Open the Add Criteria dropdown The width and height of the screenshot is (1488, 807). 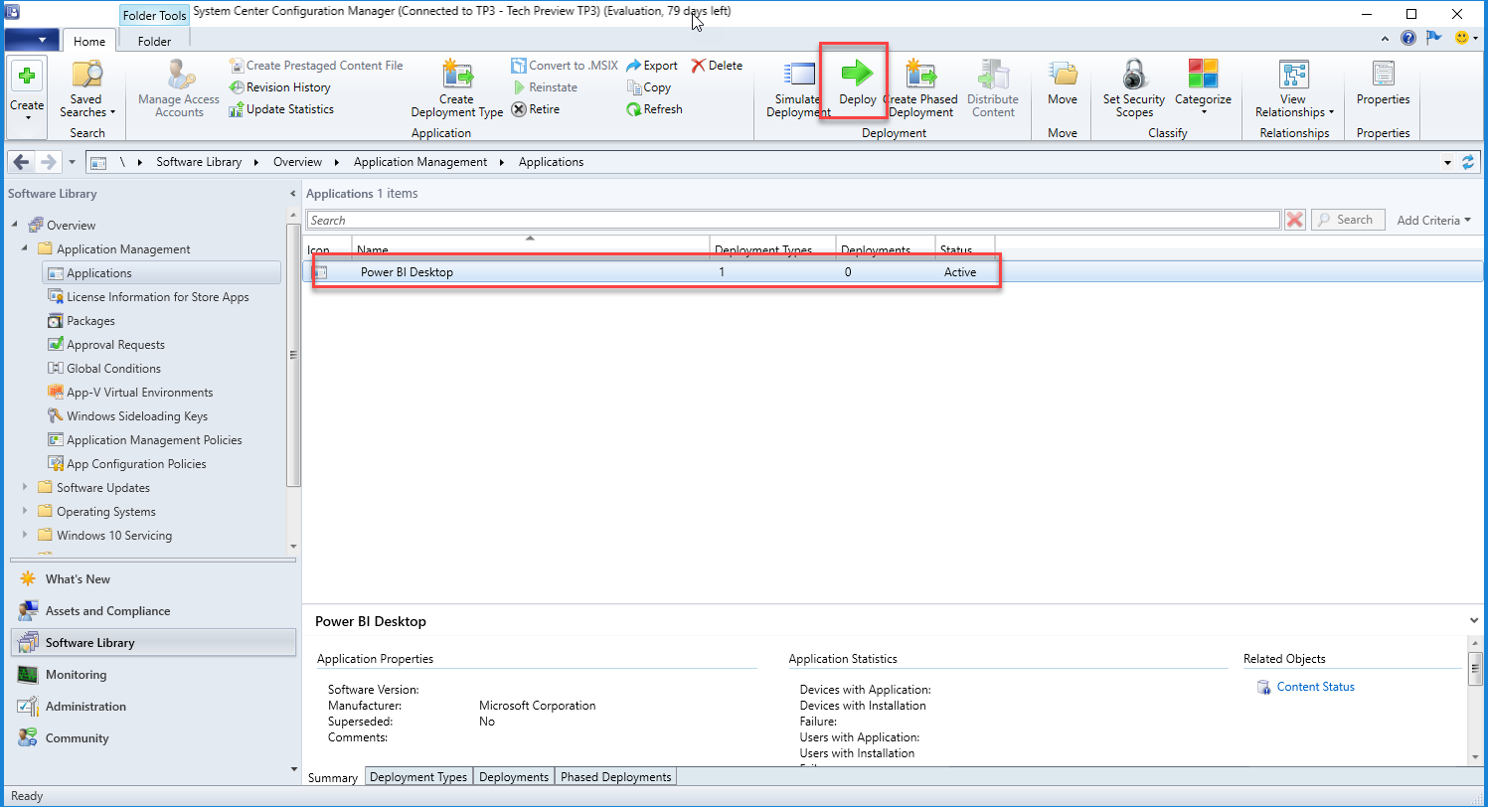point(1433,221)
